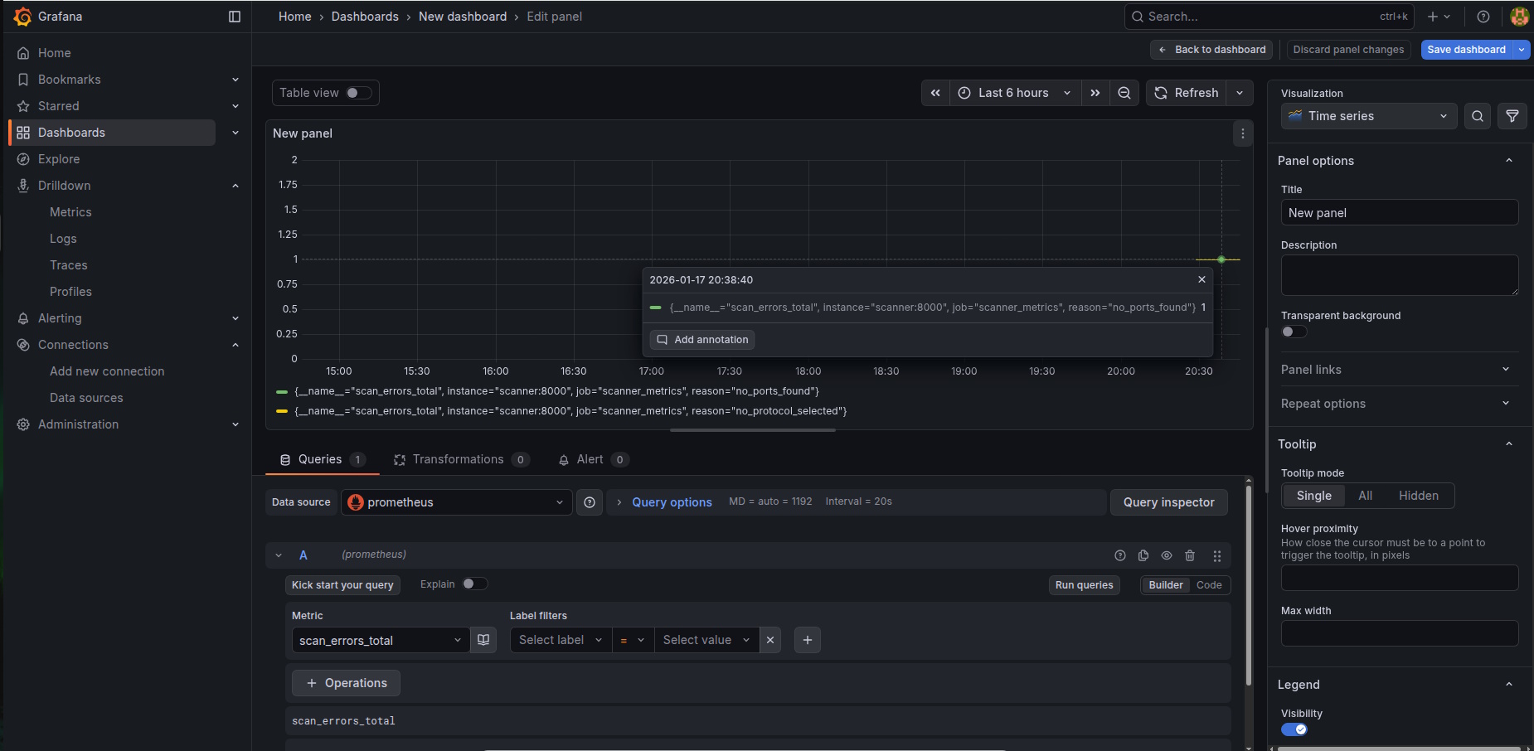The height and width of the screenshot is (751, 1534).
Task: Open the prometheus data source dropdown
Action: [456, 502]
